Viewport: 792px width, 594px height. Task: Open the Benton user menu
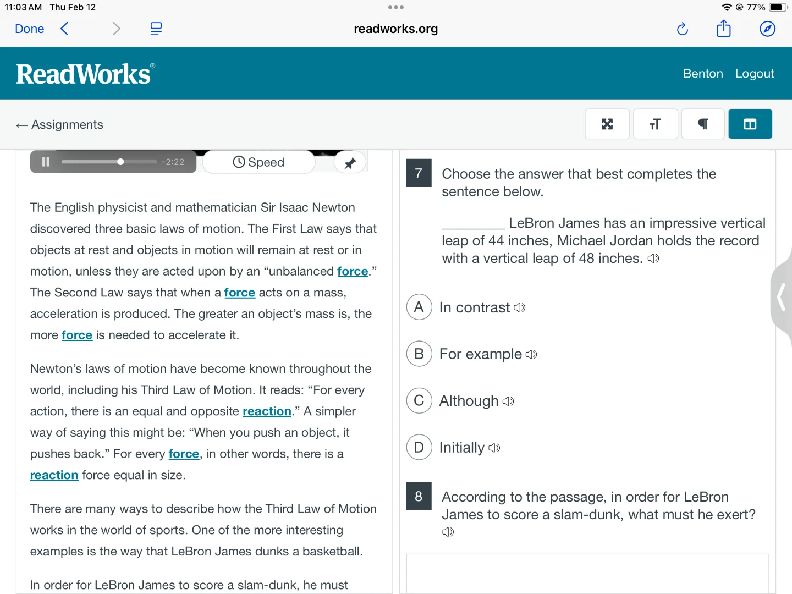coord(703,74)
